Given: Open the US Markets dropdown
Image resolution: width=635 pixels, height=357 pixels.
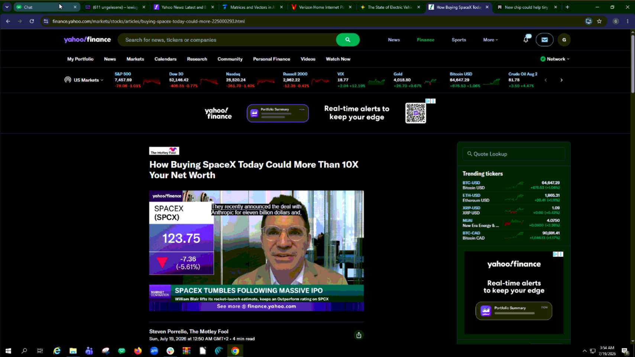Looking at the screenshot, I should click(x=84, y=80).
